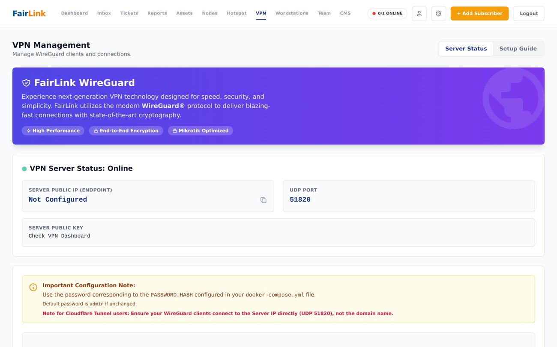Click the Default password is admin line
557x347 pixels.
pos(90,304)
